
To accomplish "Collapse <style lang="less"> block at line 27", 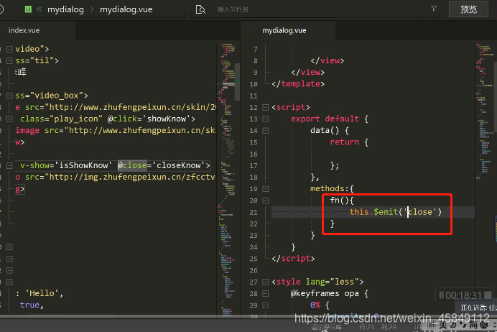I will [266, 282].
